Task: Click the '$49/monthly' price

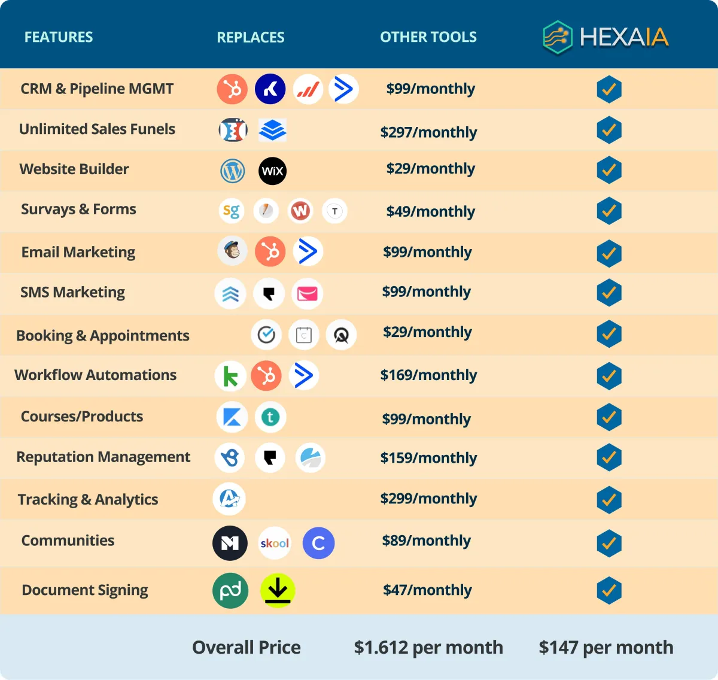Action: [430, 211]
